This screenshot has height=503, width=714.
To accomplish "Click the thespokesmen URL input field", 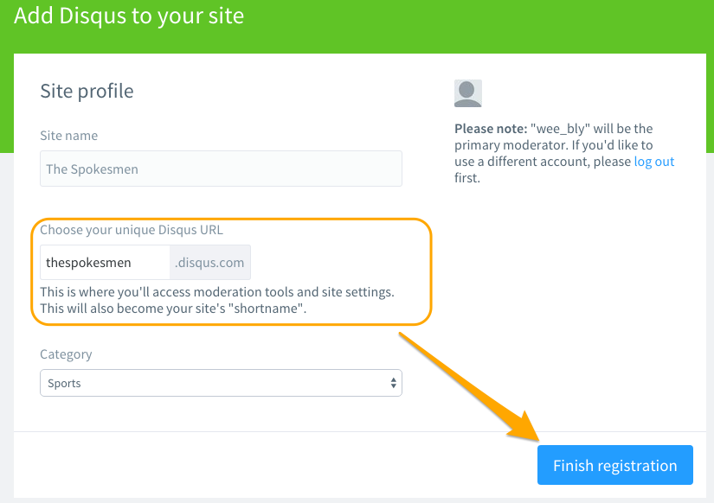I will click(x=104, y=262).
